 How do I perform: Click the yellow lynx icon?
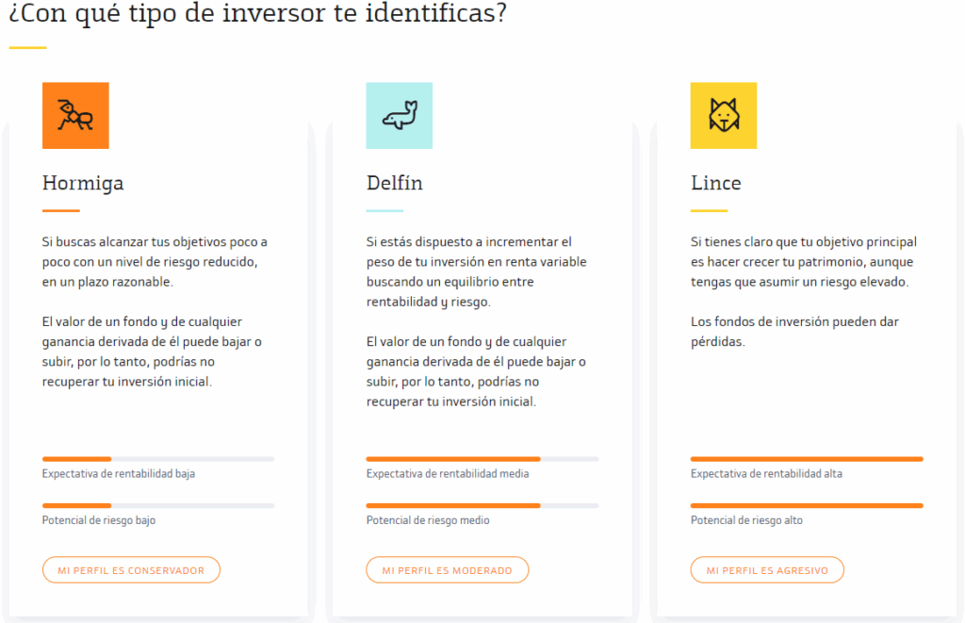point(724,116)
